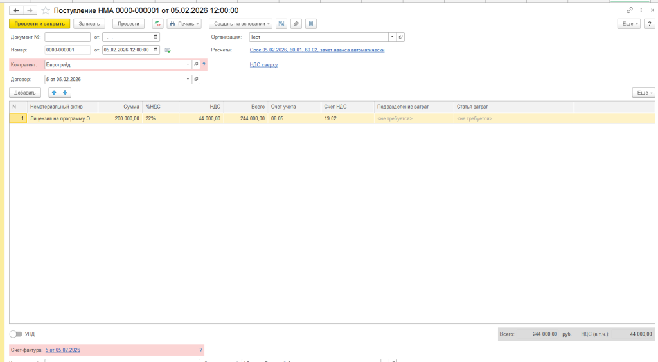Image resolution: width=658 pixels, height=362 pixels.
Task: Click the %НДС column header
Action: (x=161, y=107)
